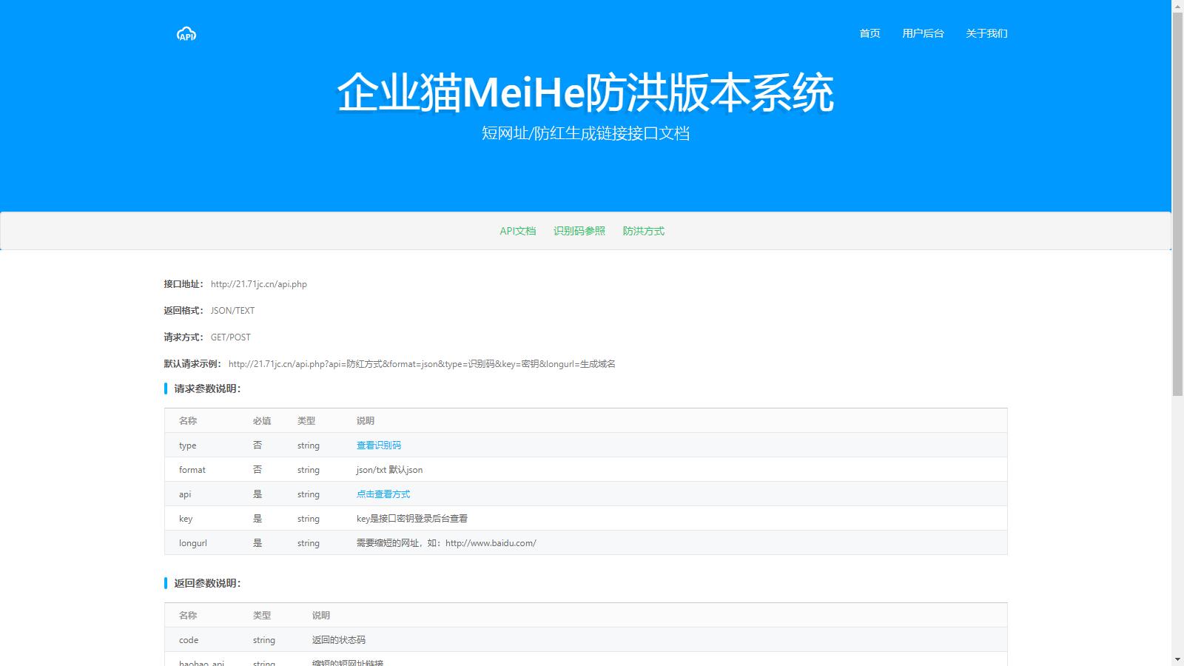The height and width of the screenshot is (666, 1184).
Task: Switch to the API文档 tab
Action: [518, 230]
